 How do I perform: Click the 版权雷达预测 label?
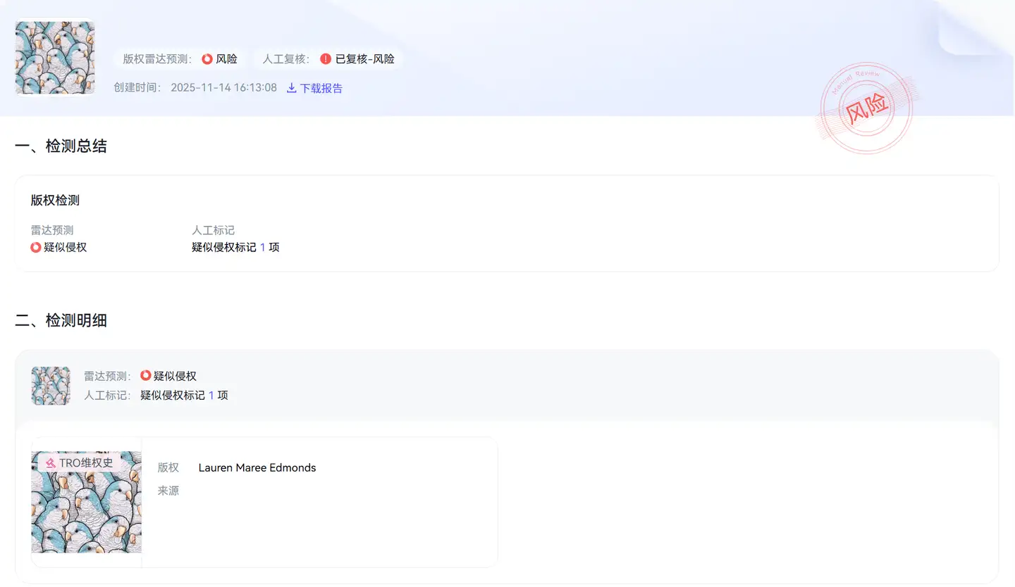pos(158,59)
